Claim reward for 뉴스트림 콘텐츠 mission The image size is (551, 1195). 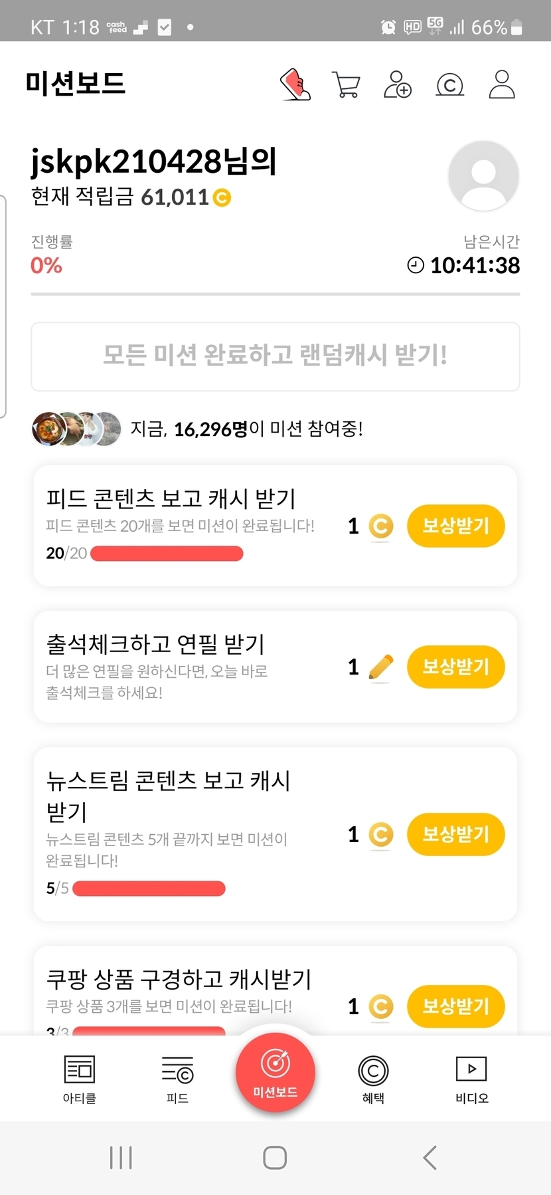455,834
